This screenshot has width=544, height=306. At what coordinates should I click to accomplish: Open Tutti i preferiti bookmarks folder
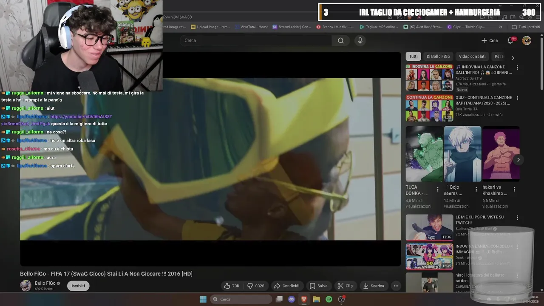click(526, 27)
